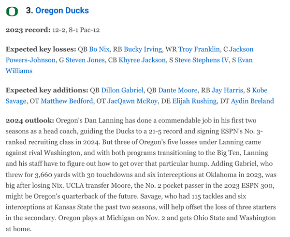Open Troy Franklin's player page
The height and width of the screenshot is (237, 290).
(199, 49)
